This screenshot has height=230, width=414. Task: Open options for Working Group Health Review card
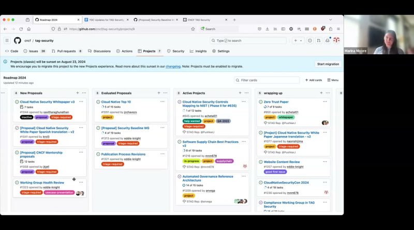click(81, 182)
